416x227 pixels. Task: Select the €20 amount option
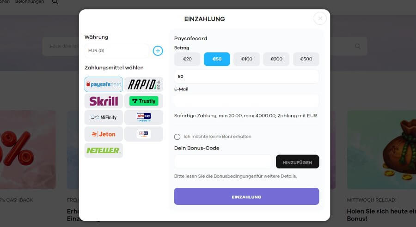(187, 59)
